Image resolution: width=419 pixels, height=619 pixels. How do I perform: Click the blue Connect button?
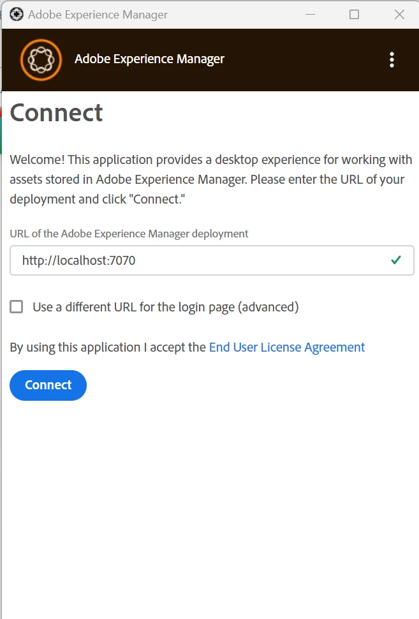[48, 385]
